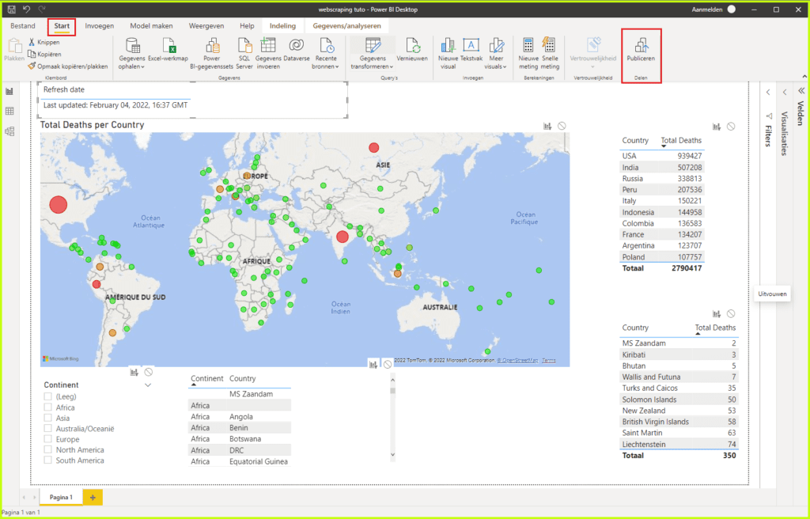Click the Undo arrow in the title bar
This screenshot has width=810, height=519.
[x=27, y=9]
